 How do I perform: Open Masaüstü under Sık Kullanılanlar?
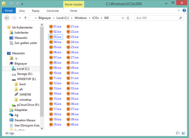[21, 38]
